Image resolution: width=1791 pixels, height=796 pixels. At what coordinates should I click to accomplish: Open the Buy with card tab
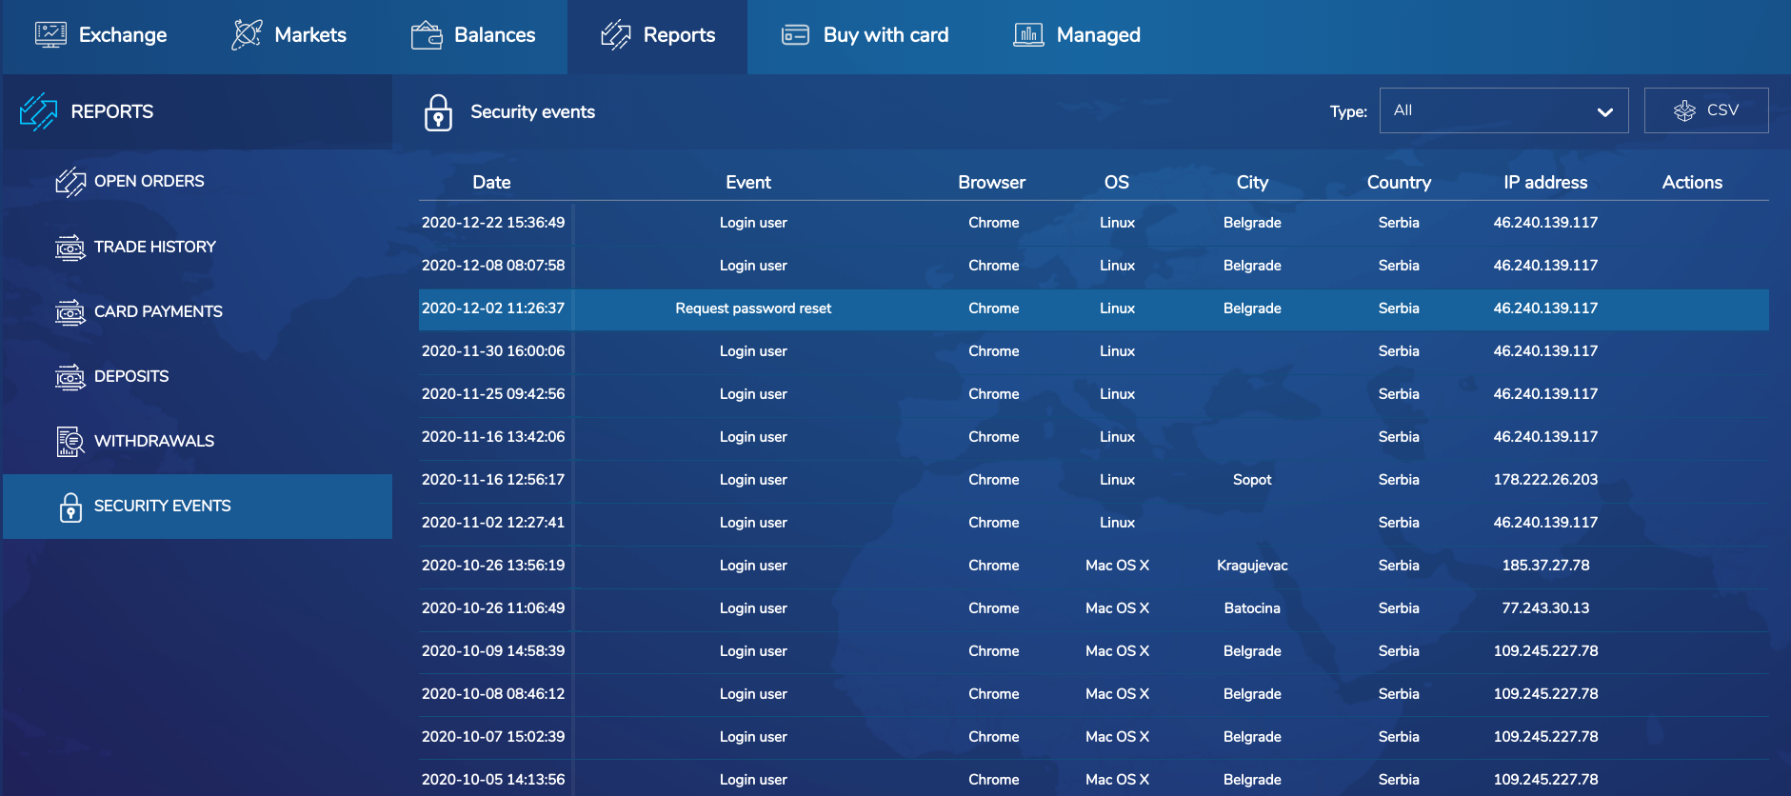[x=865, y=35]
